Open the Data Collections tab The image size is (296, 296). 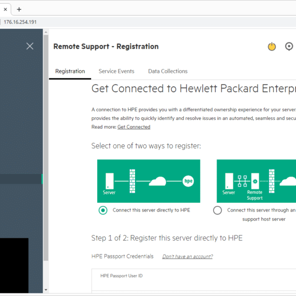point(167,71)
